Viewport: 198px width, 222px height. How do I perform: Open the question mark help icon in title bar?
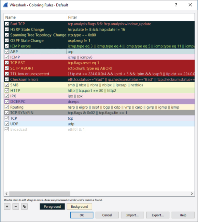[x=176, y=5]
